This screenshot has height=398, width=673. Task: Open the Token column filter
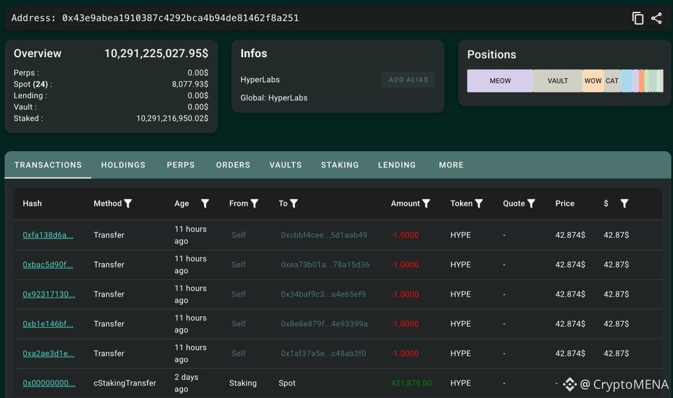point(479,204)
